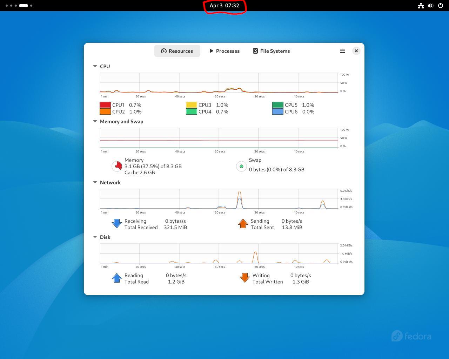Collapse the CPU section
The image size is (449, 359).
click(95, 66)
